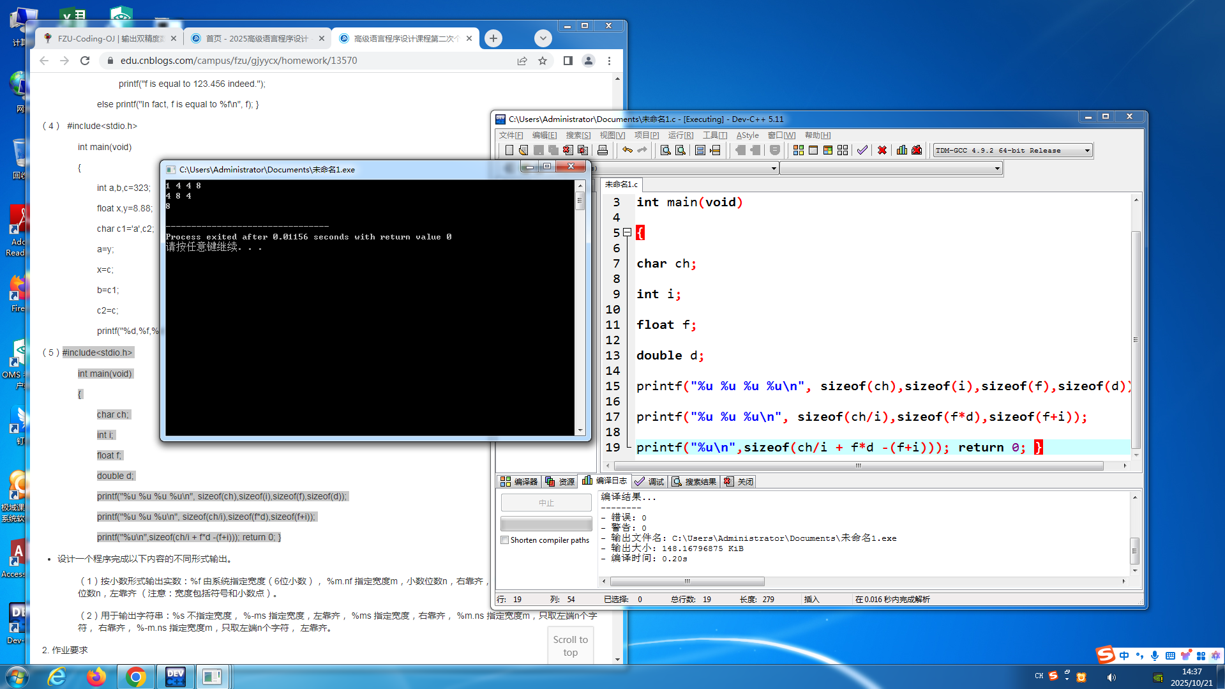
Task: Click the Compile & Run icon in Dev-C++
Action: (x=828, y=150)
